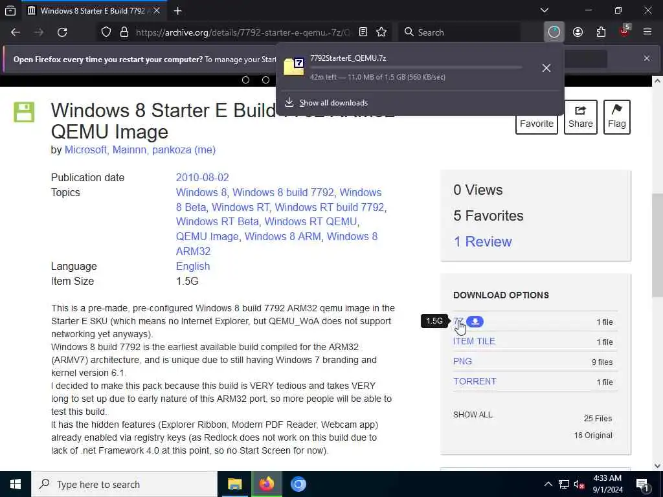Open File Explorer from the taskbar
The height and width of the screenshot is (497, 663).
pos(234,484)
